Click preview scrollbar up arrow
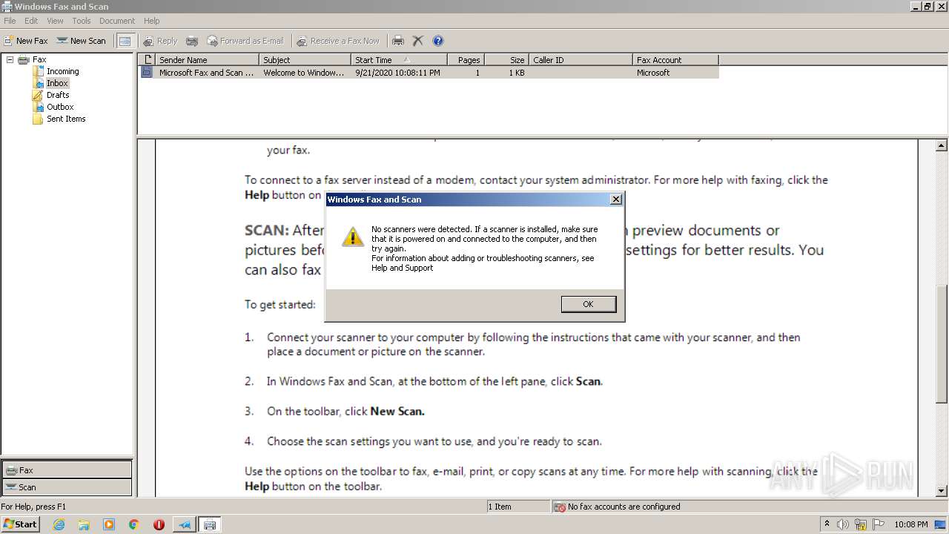949x534 pixels. tap(942, 145)
